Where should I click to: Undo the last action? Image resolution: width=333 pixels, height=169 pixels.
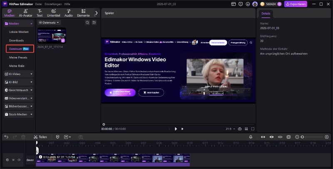(x=6, y=137)
